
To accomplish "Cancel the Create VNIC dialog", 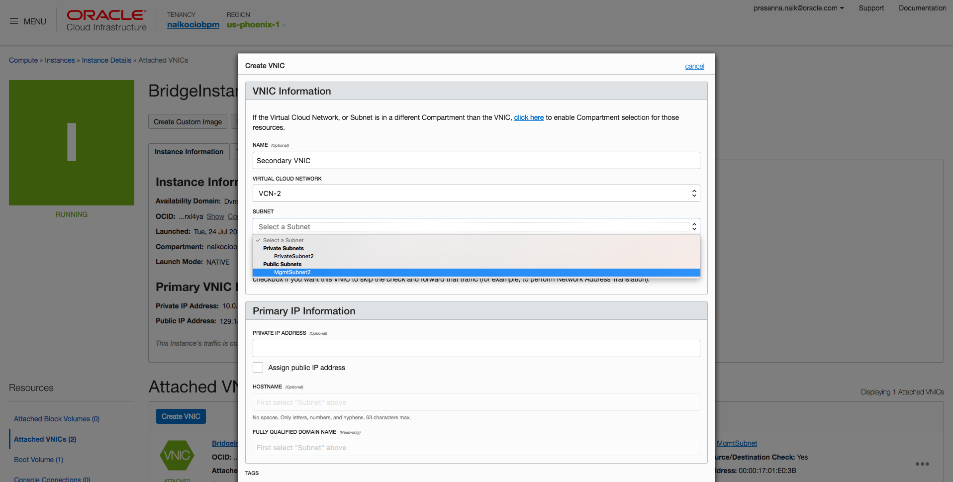I will (x=694, y=66).
